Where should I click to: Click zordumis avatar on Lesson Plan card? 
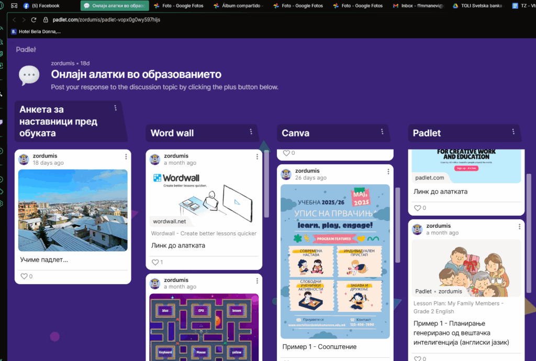417,229
